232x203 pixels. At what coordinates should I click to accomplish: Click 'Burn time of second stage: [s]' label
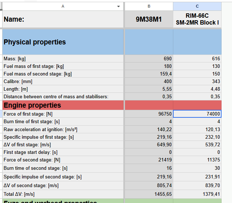tap(36, 168)
